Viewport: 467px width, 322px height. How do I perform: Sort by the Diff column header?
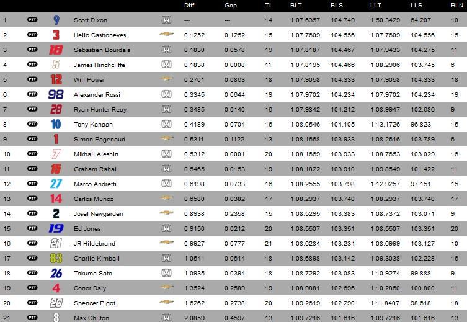coord(189,6)
